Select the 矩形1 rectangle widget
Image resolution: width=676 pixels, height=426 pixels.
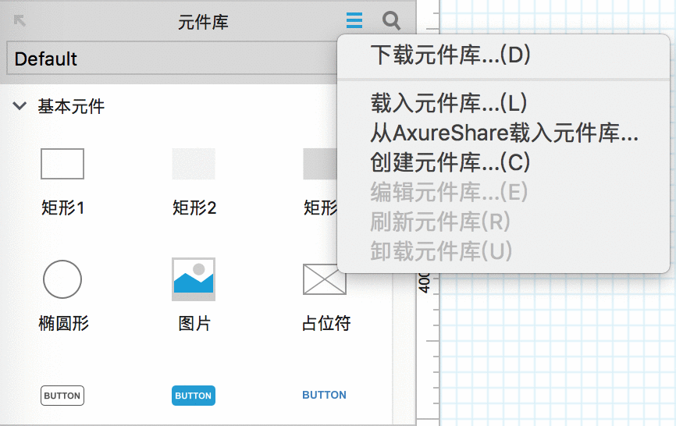pyautogui.click(x=62, y=164)
